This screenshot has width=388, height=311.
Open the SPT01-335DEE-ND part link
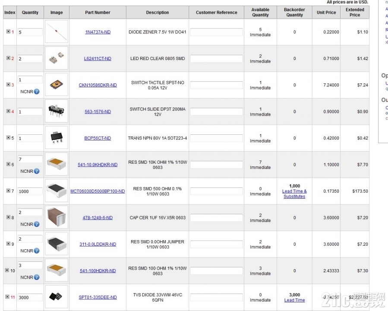[98, 297]
